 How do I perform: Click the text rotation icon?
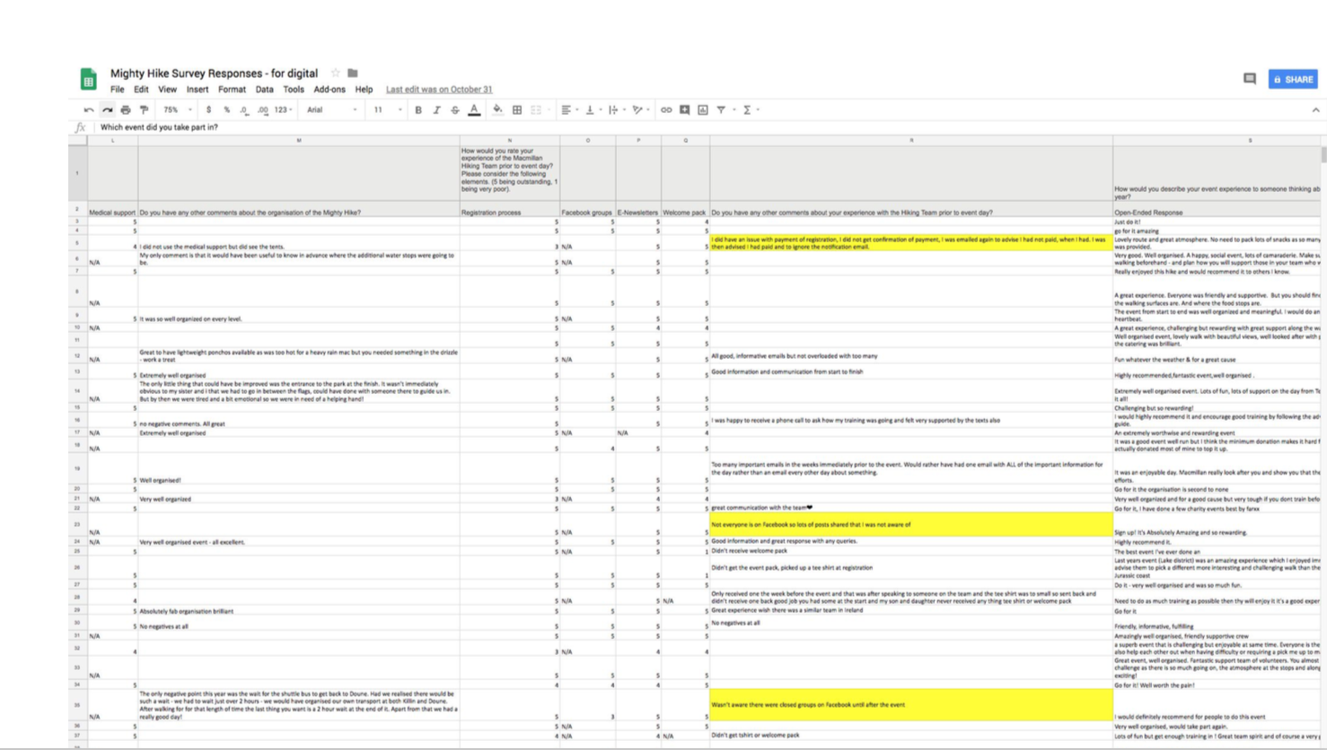pyautogui.click(x=637, y=109)
